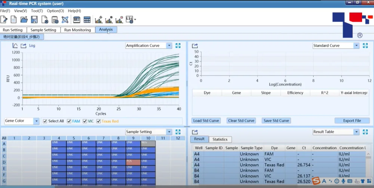Select the POS well D9

(133, 162)
